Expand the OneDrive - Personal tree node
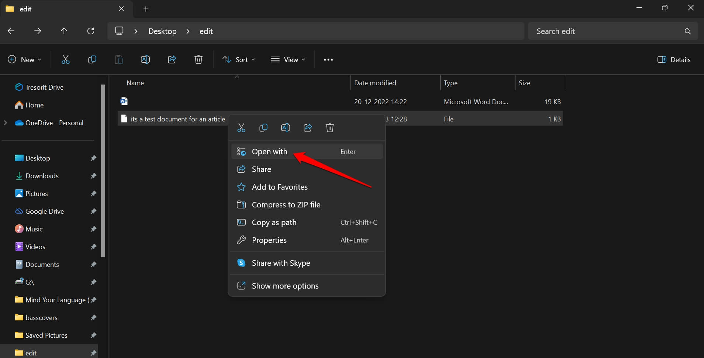 [x=6, y=123]
